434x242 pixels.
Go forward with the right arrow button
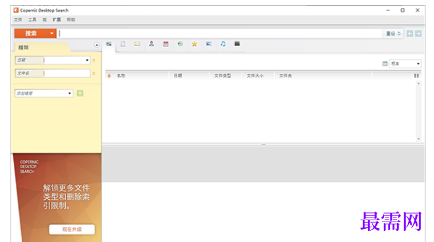point(418,34)
